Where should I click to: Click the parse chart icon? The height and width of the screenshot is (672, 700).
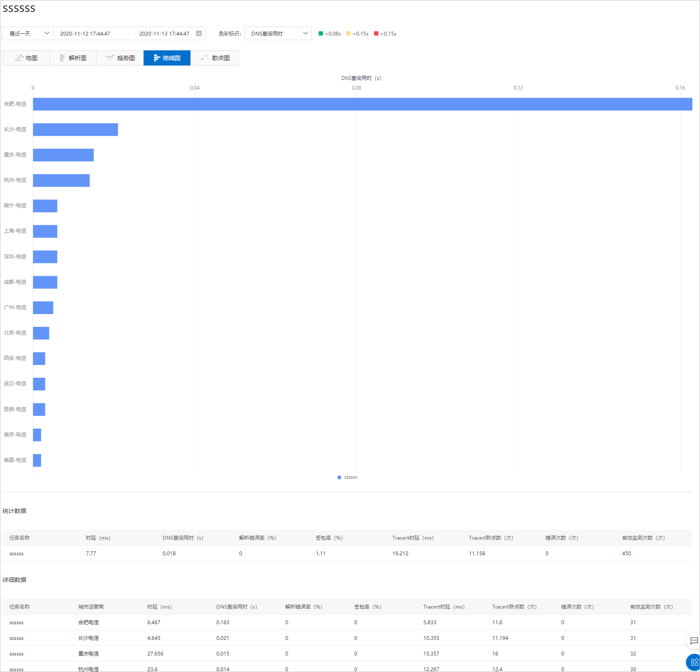[62, 58]
